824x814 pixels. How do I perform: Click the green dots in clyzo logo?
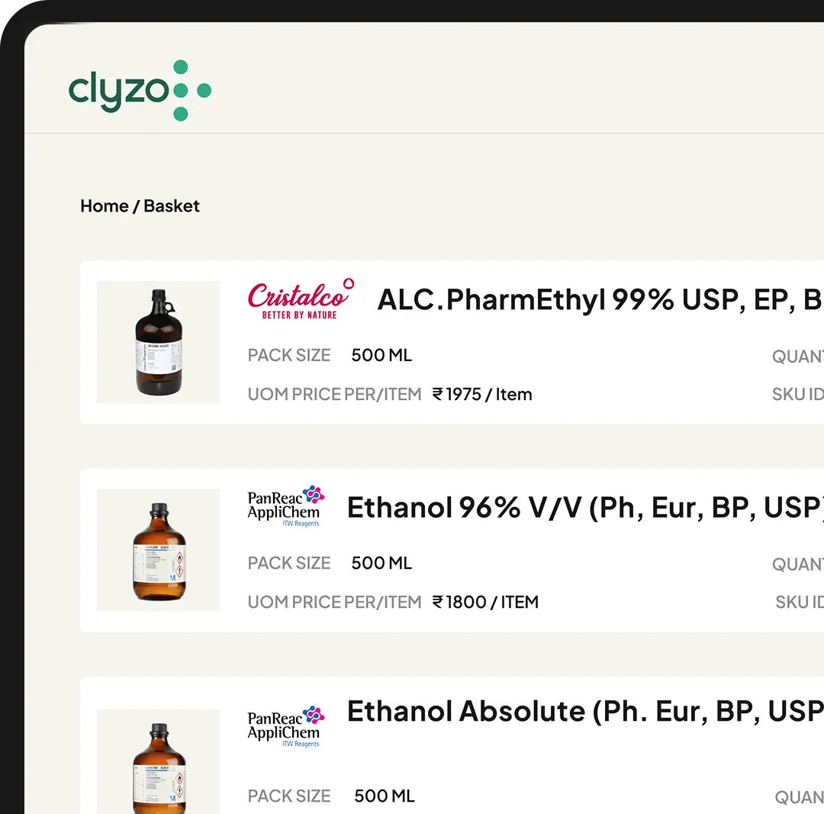[192, 90]
